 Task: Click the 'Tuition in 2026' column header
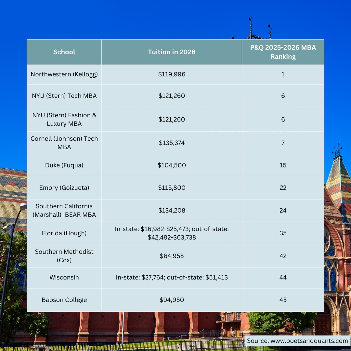(172, 52)
